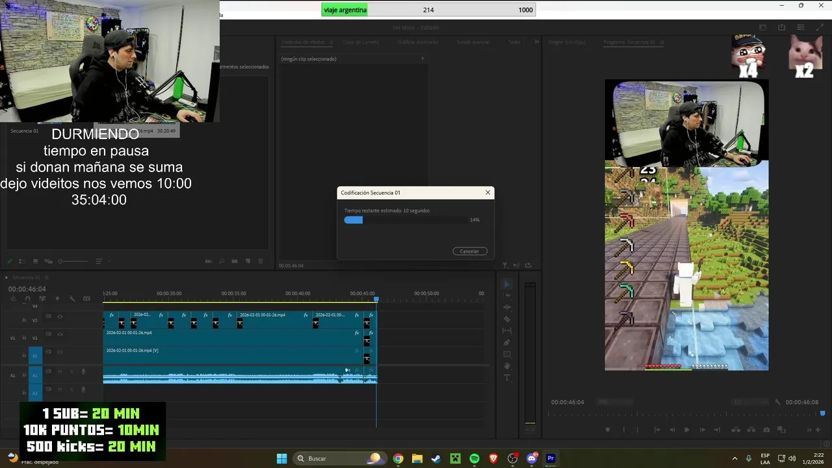This screenshot has height=468, width=832.
Task: Mute audio track A2
Action: tap(60, 389)
